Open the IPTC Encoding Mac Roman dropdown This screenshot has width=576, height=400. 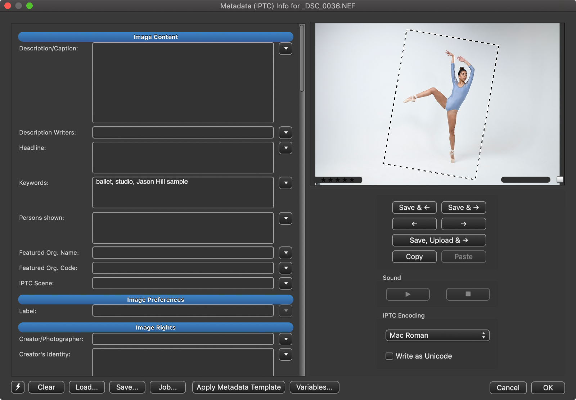(x=437, y=335)
